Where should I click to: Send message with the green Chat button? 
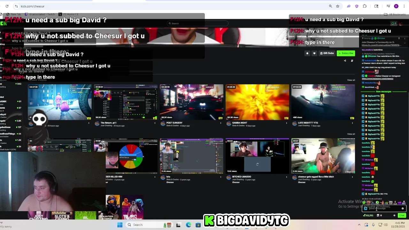(402, 215)
